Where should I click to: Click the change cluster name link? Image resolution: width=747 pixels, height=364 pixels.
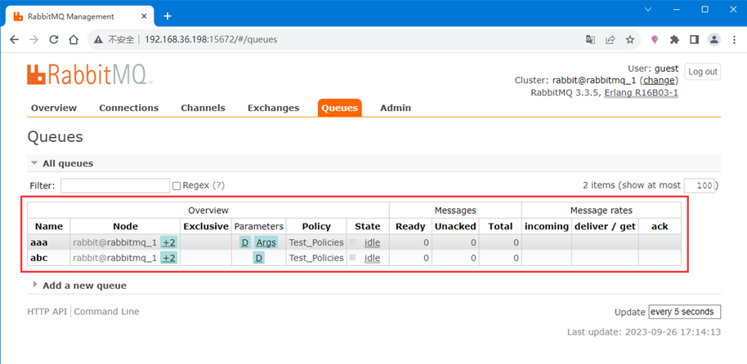(x=659, y=81)
